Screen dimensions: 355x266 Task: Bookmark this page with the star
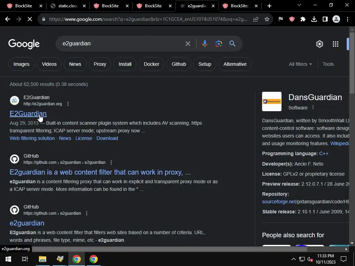[x=267, y=19]
